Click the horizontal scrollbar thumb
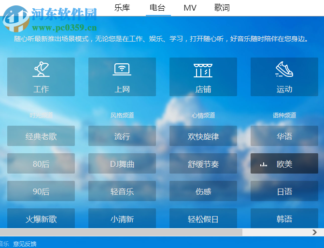 click(x=121, y=232)
